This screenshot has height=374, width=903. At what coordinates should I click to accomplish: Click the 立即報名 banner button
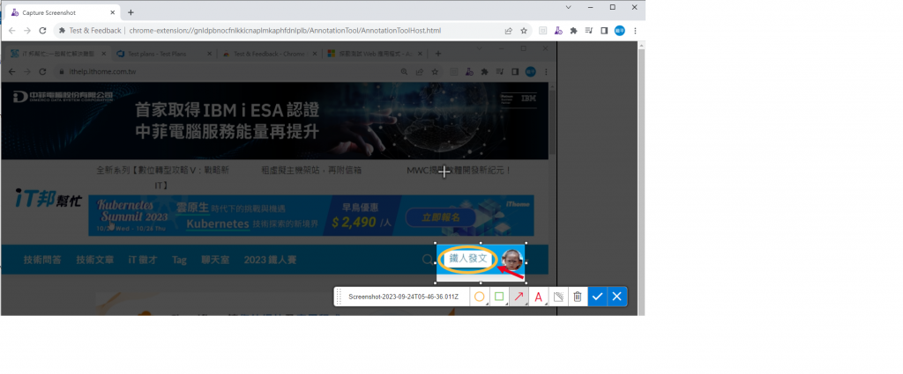(441, 217)
